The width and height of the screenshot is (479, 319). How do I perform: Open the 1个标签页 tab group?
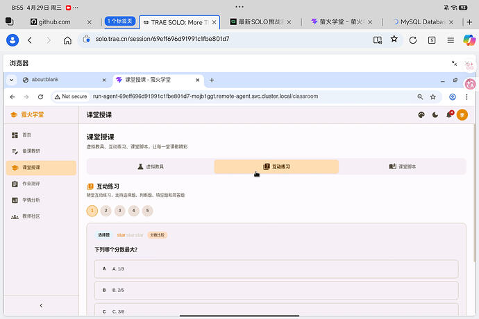point(120,21)
